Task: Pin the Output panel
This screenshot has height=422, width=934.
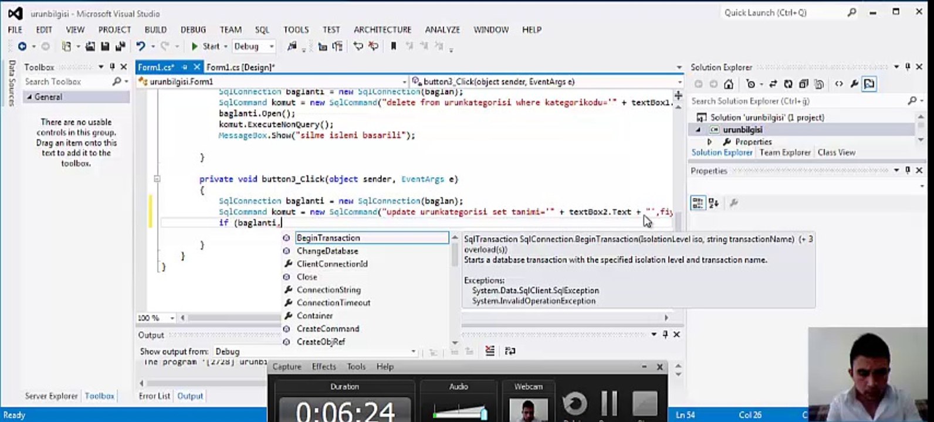Action: [665, 334]
